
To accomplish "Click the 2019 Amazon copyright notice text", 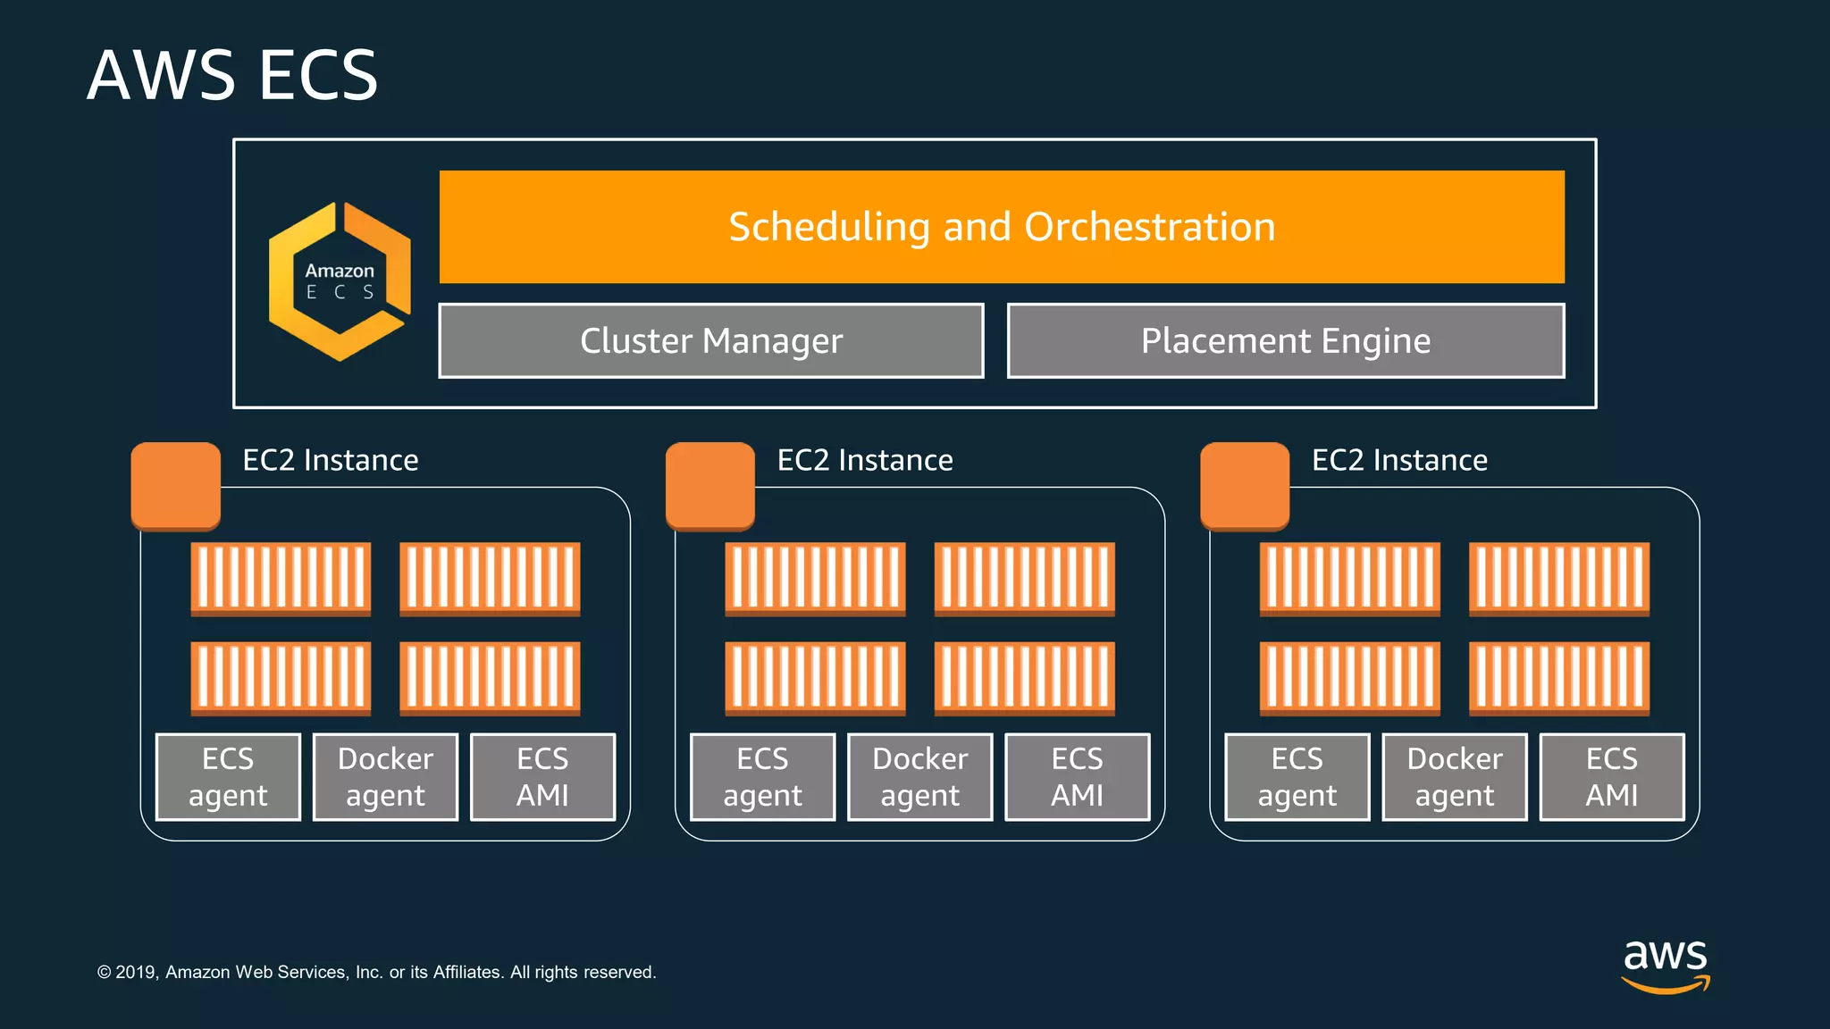I will click(376, 972).
